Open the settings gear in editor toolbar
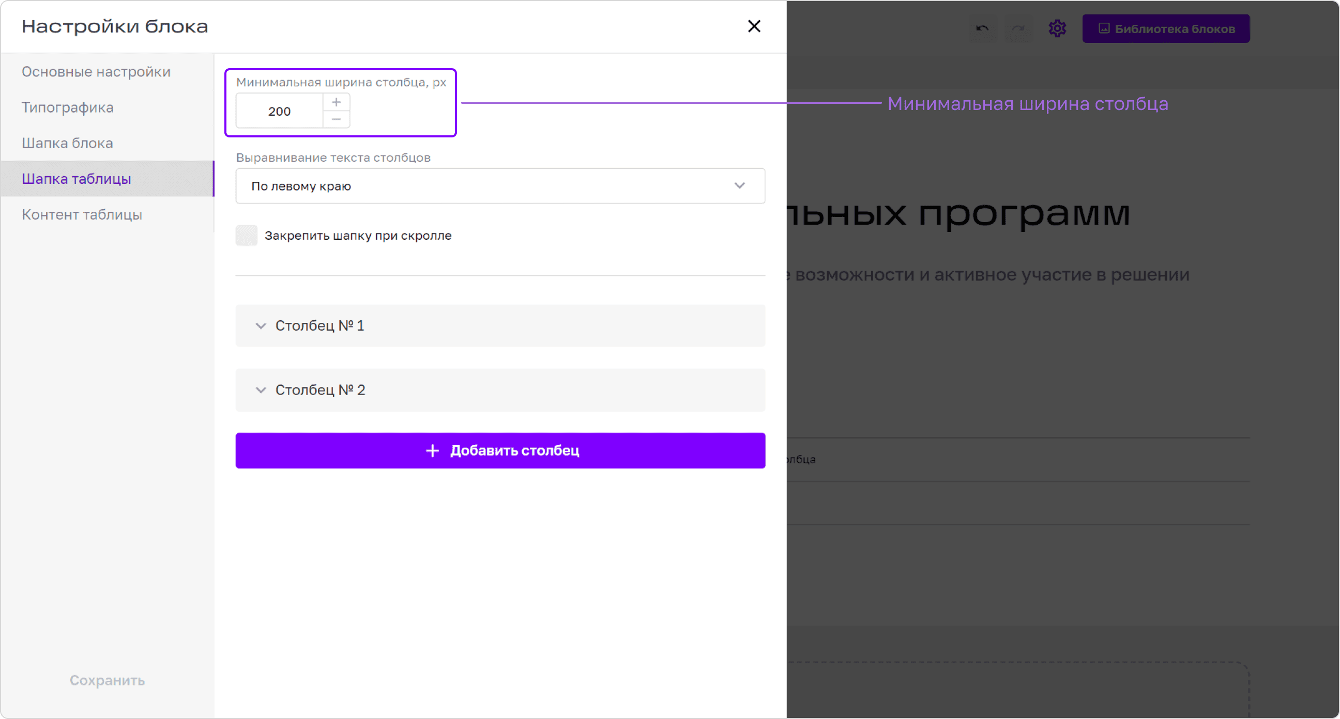 [1057, 28]
